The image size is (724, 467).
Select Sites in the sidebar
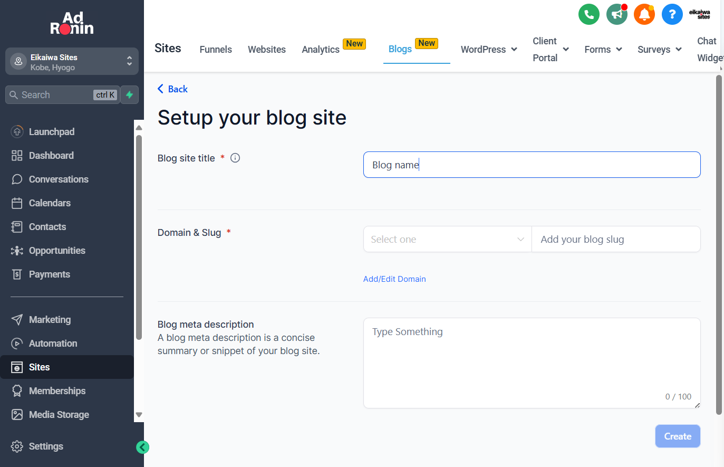[67, 367]
